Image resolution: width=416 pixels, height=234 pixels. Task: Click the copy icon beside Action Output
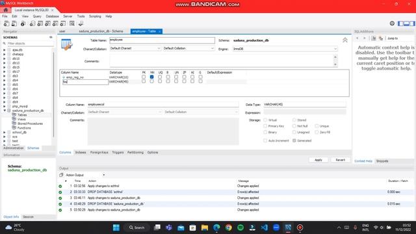point(61,175)
